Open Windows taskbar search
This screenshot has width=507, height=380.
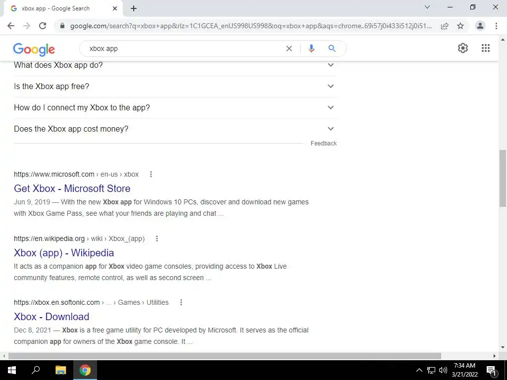click(36, 370)
